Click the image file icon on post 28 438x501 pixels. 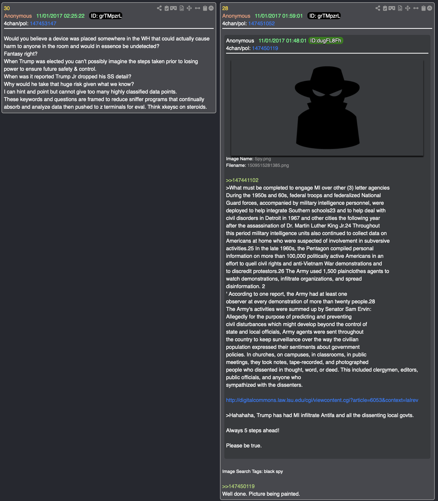[x=400, y=8]
